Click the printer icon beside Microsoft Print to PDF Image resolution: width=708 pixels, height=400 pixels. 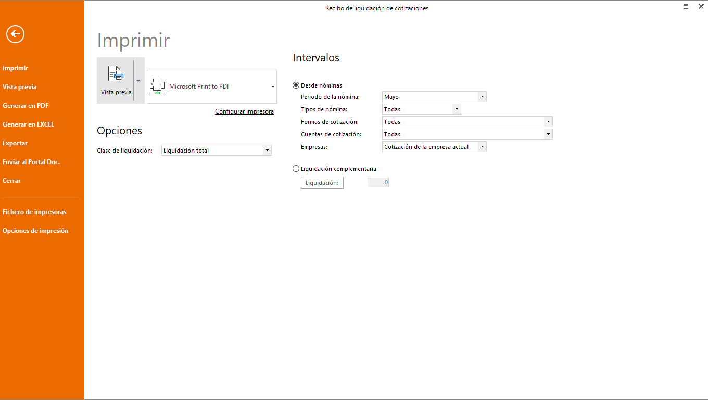157,86
